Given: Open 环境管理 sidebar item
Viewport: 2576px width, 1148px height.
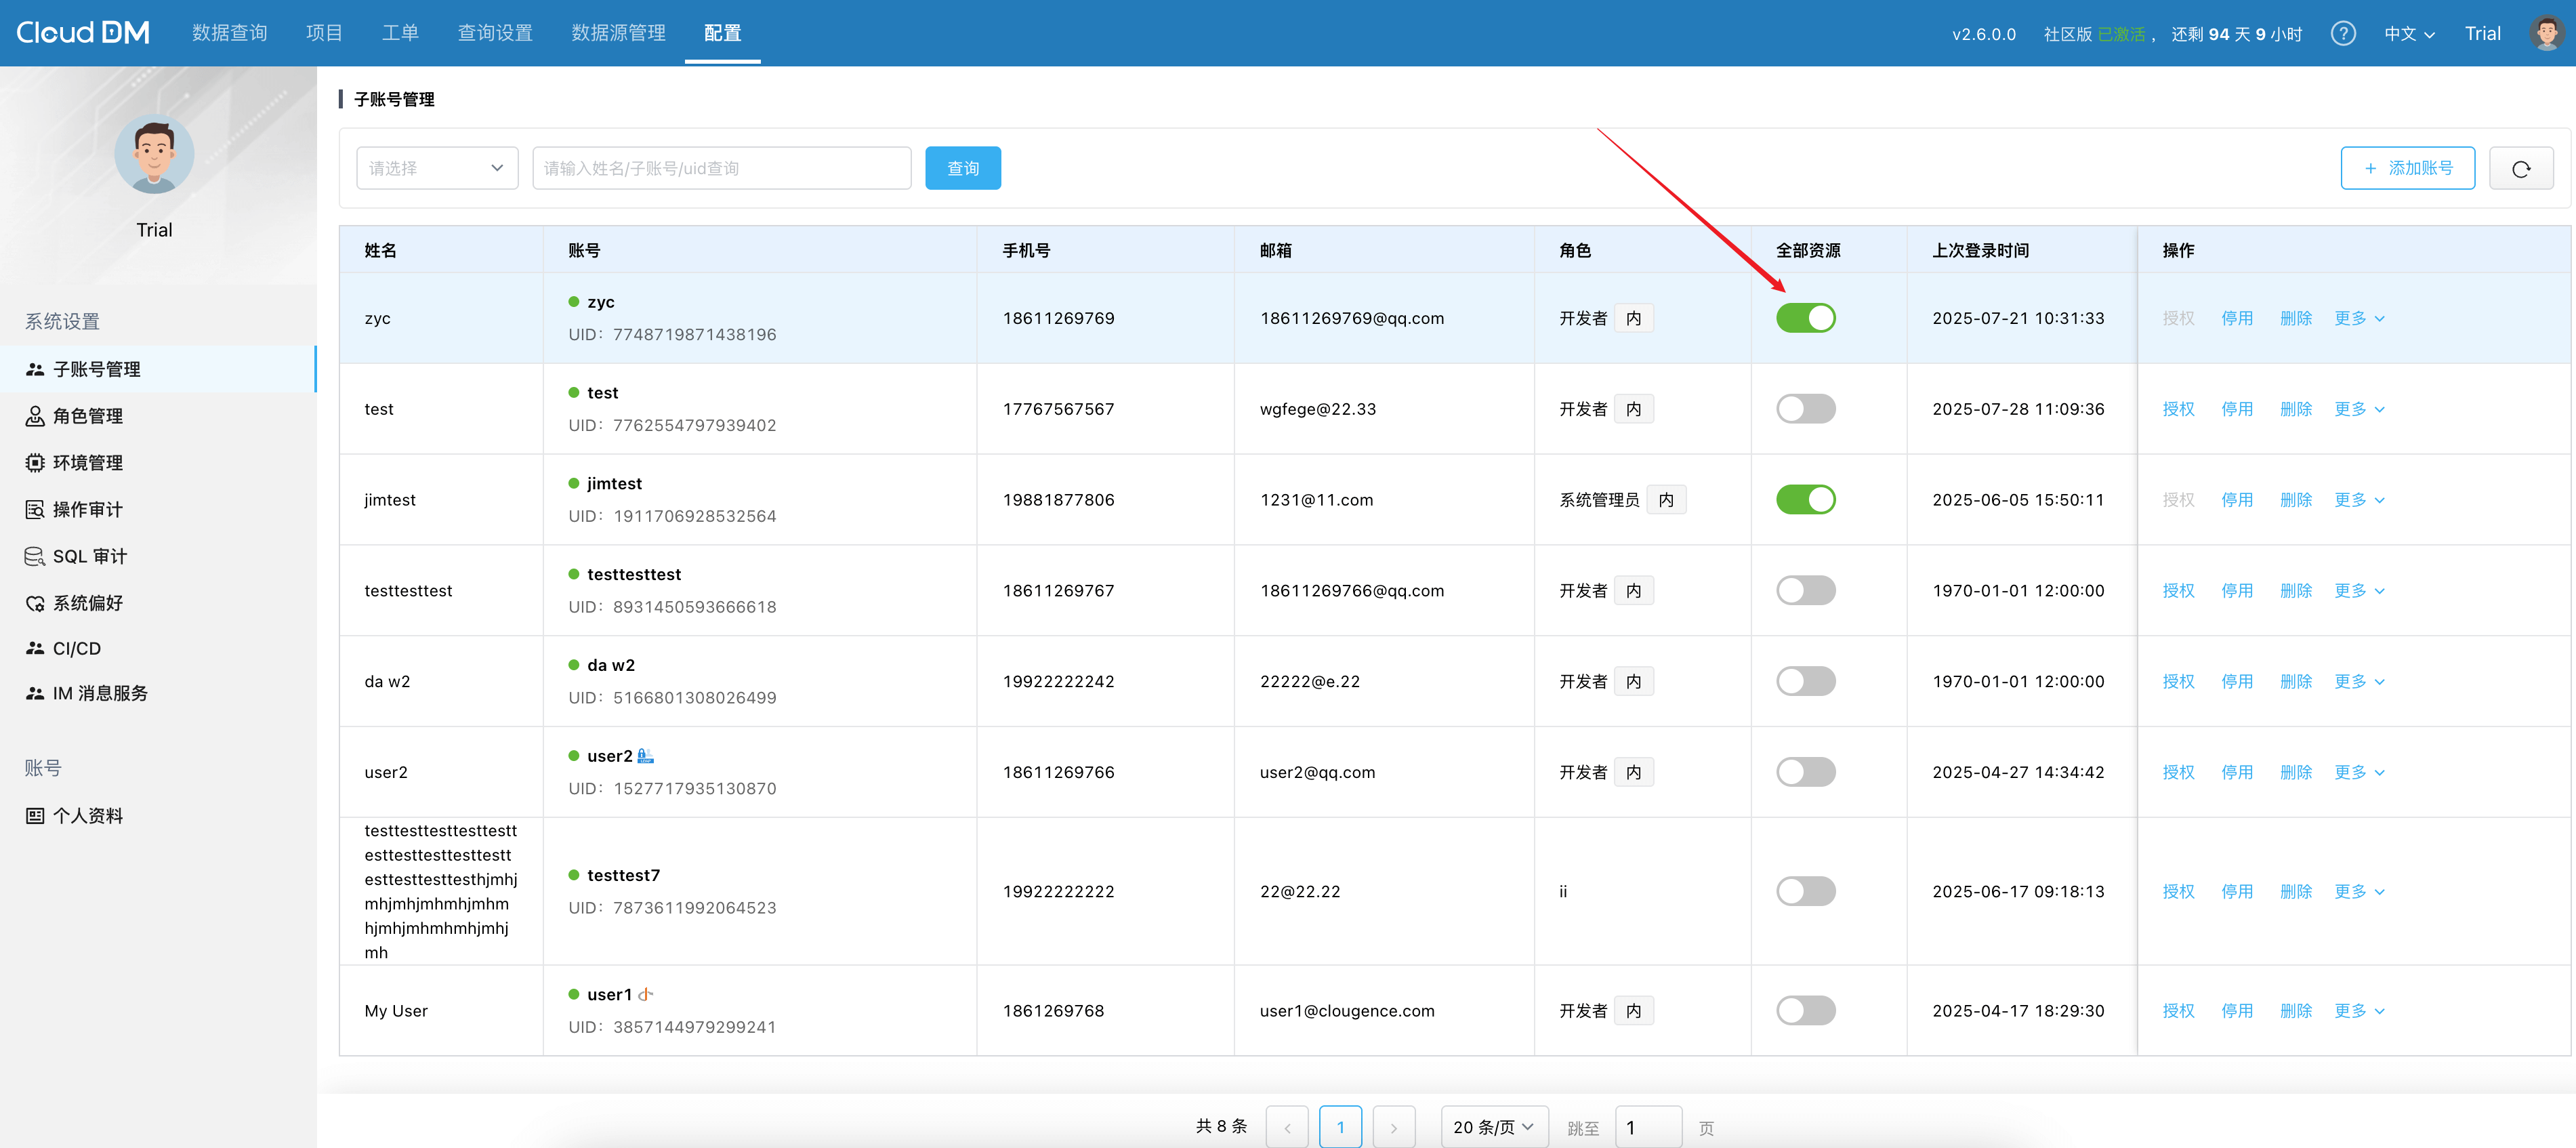Looking at the screenshot, I should tap(87, 463).
